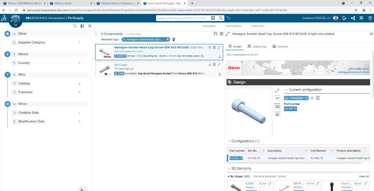
Task: Expand the Supplier Category filter
Action: pos(14,42)
